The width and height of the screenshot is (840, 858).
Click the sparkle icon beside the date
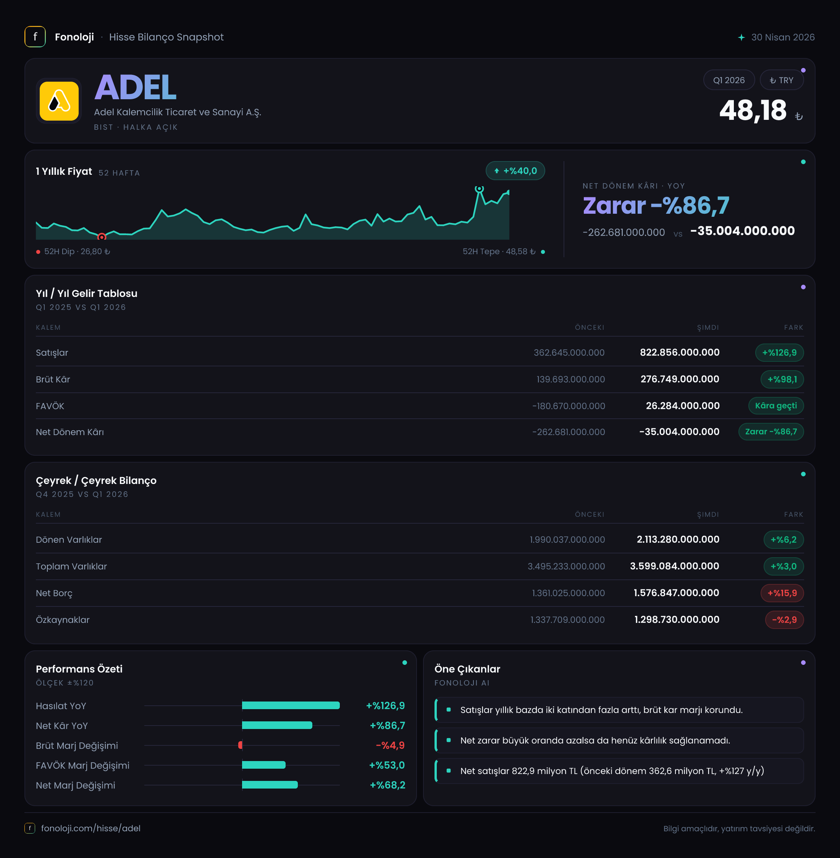[741, 37]
